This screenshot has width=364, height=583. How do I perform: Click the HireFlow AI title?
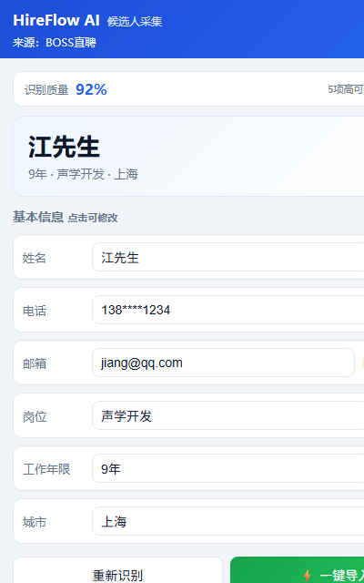click(56, 20)
